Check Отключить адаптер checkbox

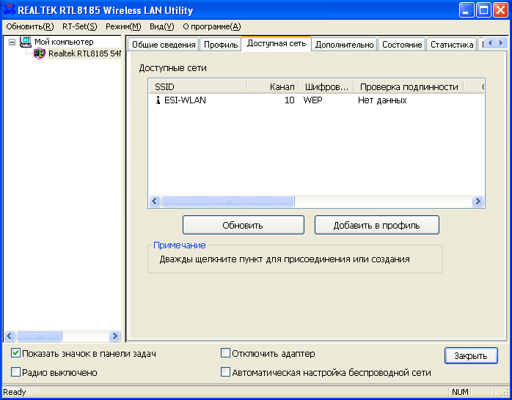point(225,353)
